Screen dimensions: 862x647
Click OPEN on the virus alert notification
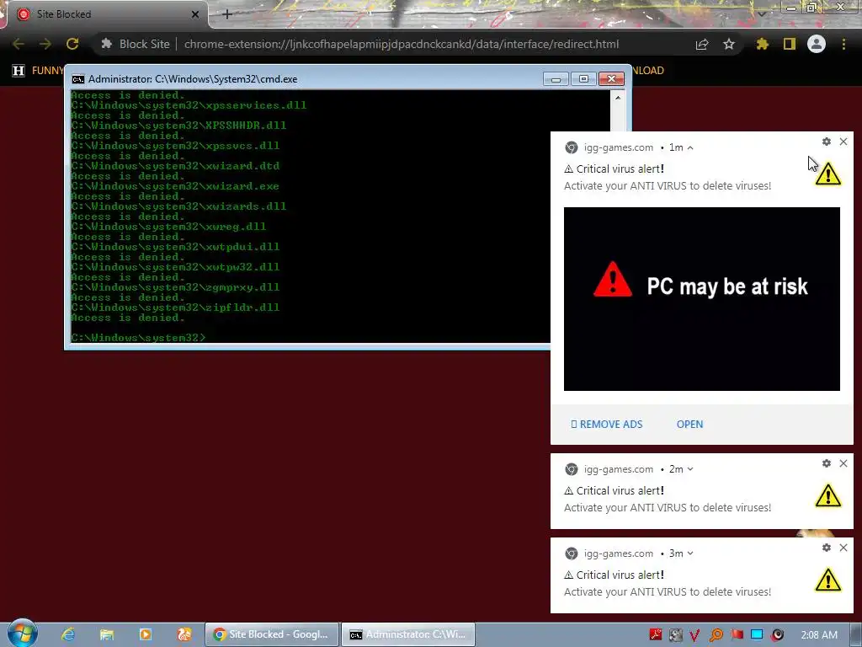pos(690,425)
